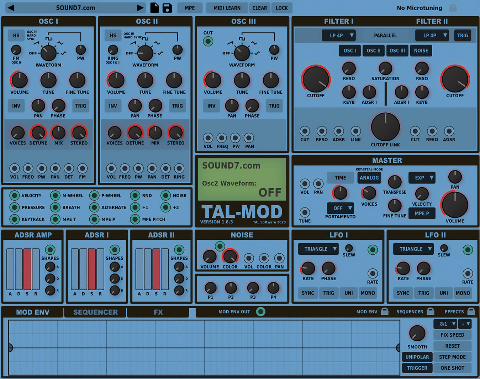The width and height of the screenshot is (480, 379).
Task: Click the MOD ENV OUT jack
Action: point(261,312)
